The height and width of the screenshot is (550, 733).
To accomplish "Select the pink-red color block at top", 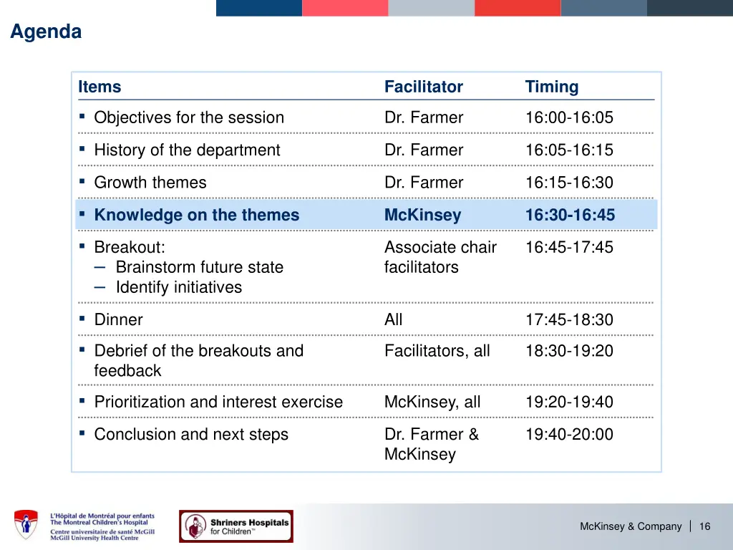I will (x=345, y=8).
